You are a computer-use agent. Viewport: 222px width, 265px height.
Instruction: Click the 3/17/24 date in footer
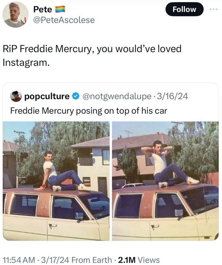click(56, 260)
